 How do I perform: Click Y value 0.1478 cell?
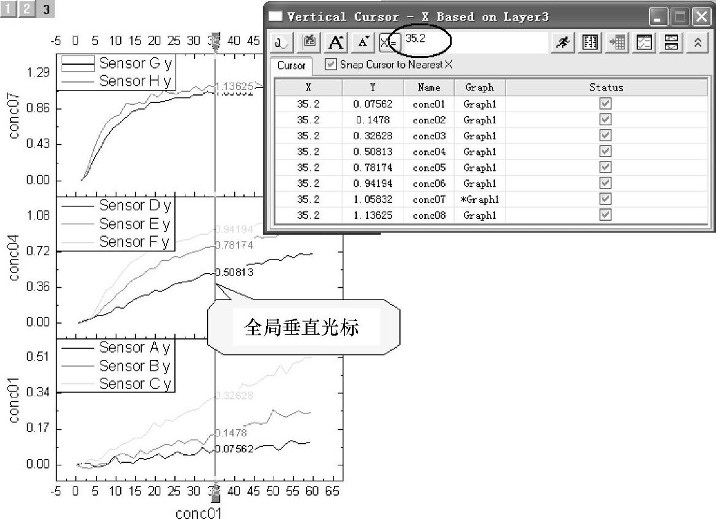373,120
